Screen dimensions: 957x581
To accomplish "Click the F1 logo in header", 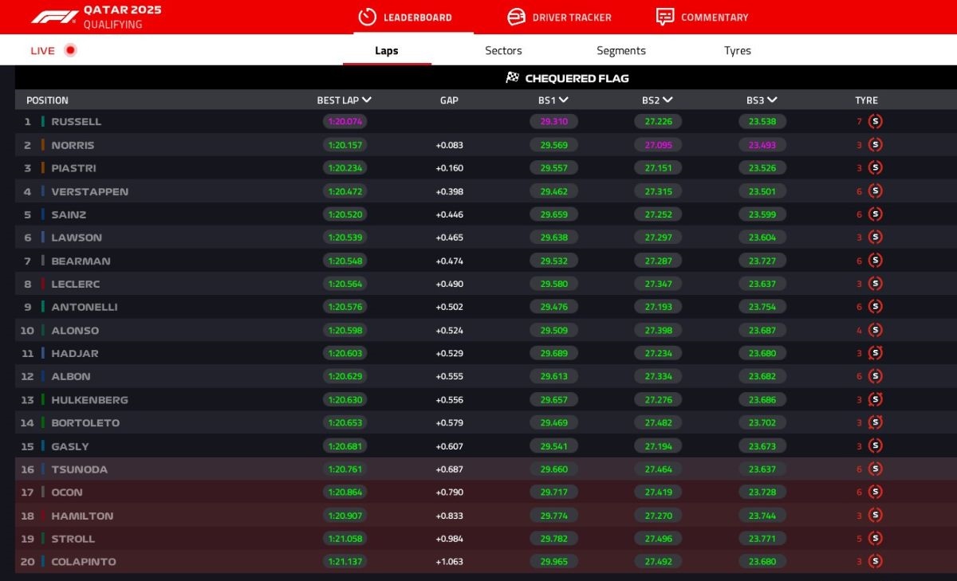I will pos(54,17).
